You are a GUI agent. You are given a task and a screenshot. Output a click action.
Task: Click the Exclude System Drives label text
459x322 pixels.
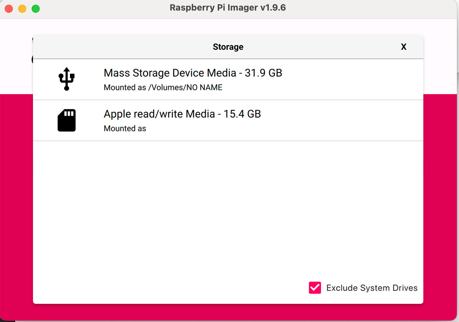pyautogui.click(x=371, y=288)
